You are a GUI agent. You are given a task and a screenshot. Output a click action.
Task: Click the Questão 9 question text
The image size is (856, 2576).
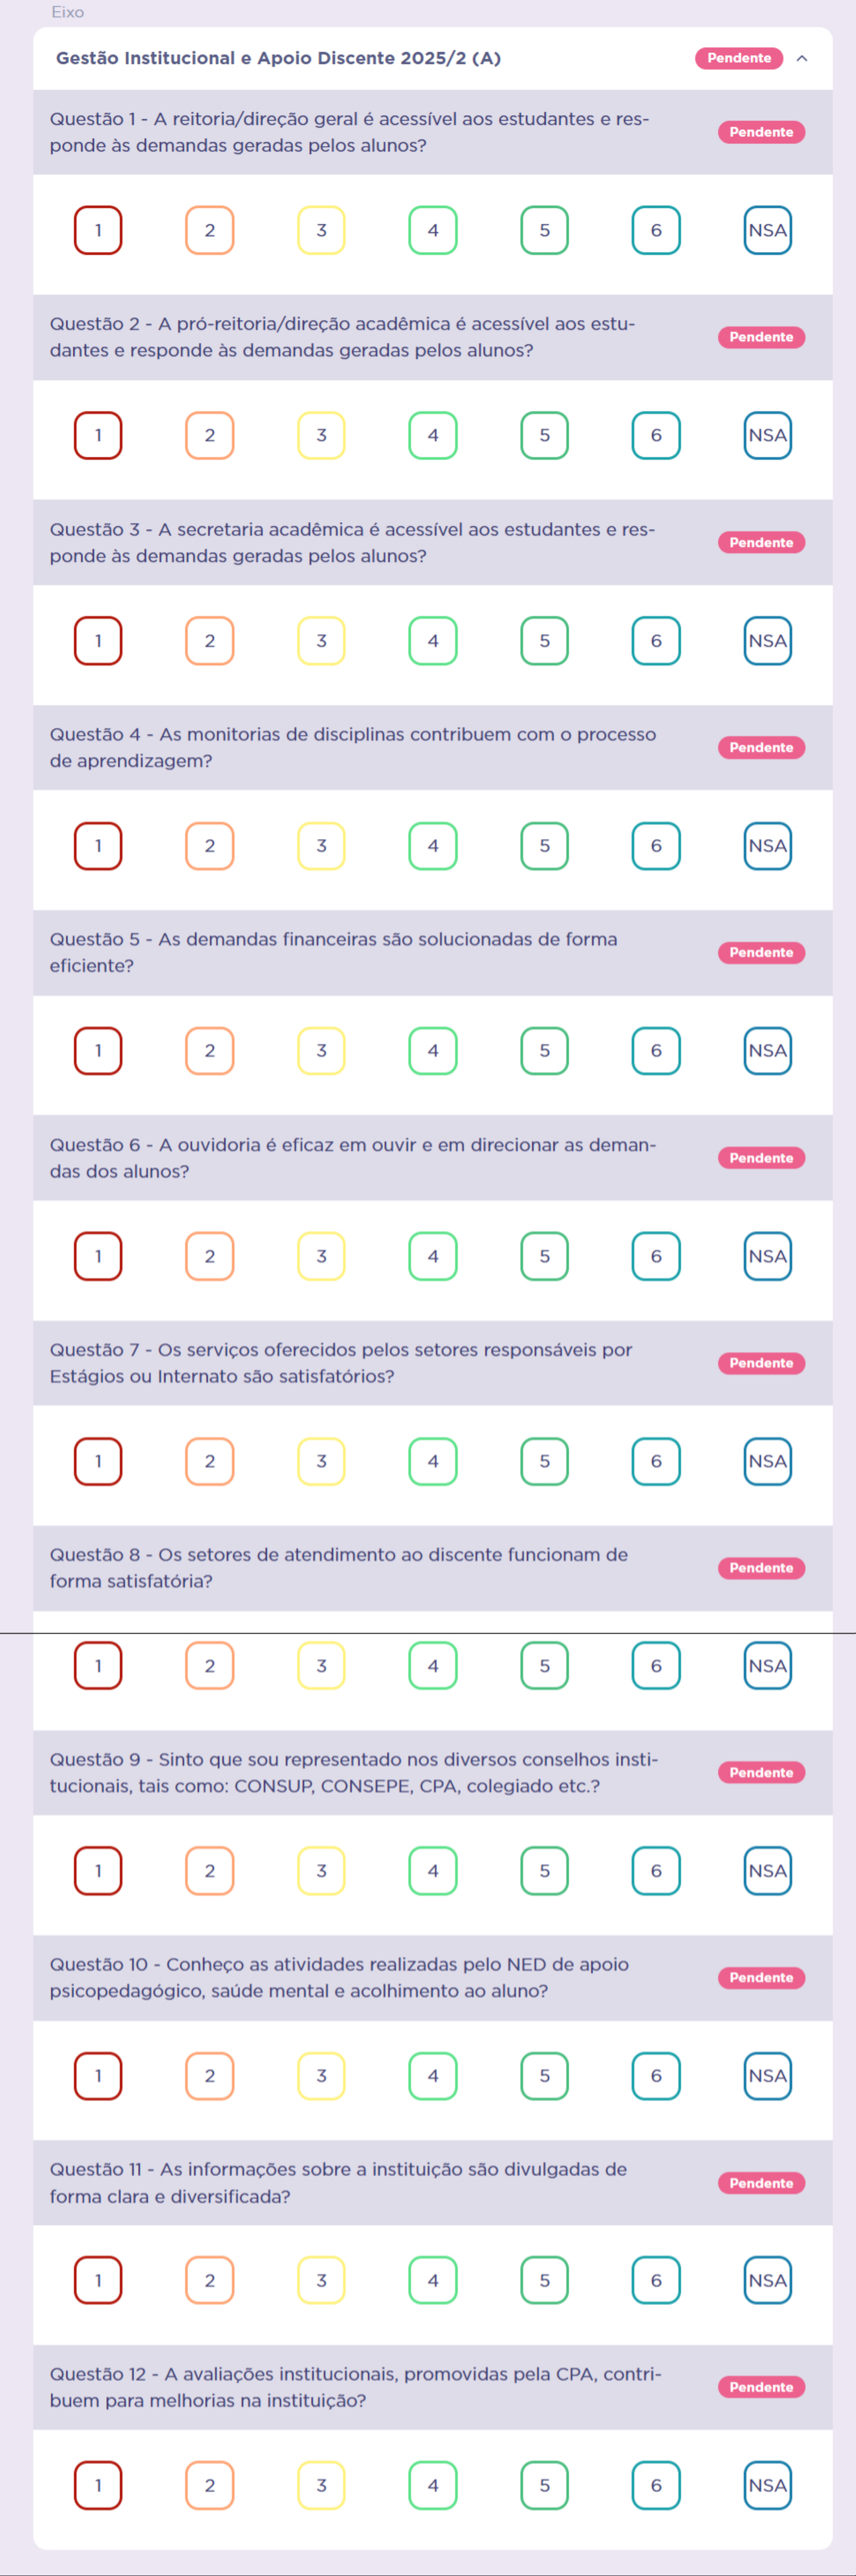coord(354,1773)
